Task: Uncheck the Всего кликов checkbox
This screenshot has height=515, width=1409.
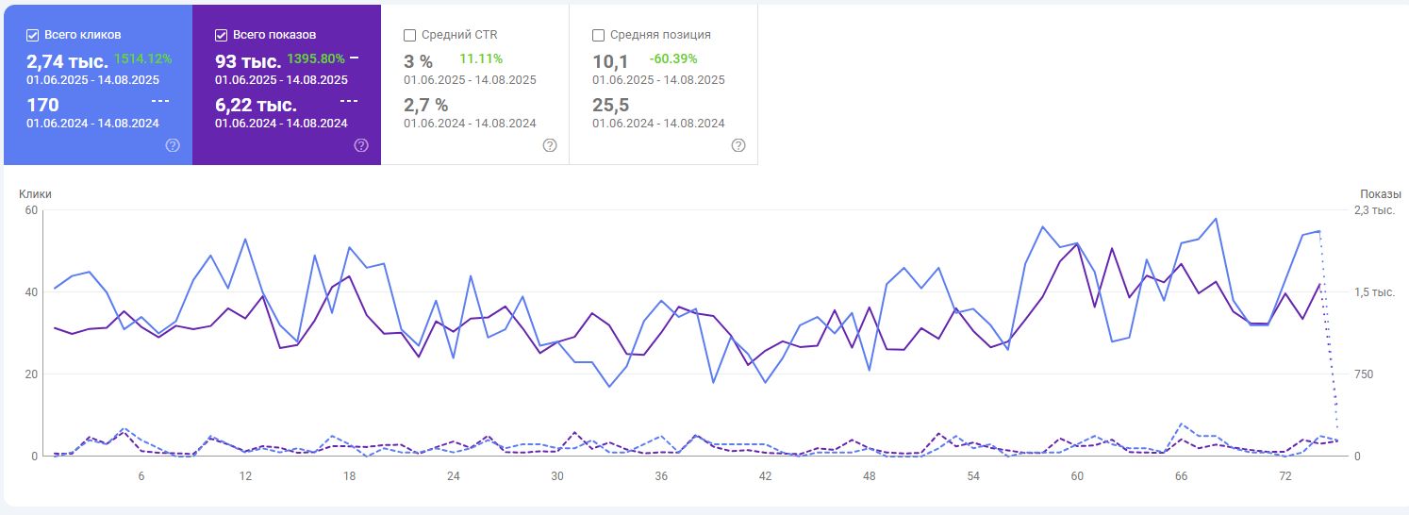Action: pos(33,35)
